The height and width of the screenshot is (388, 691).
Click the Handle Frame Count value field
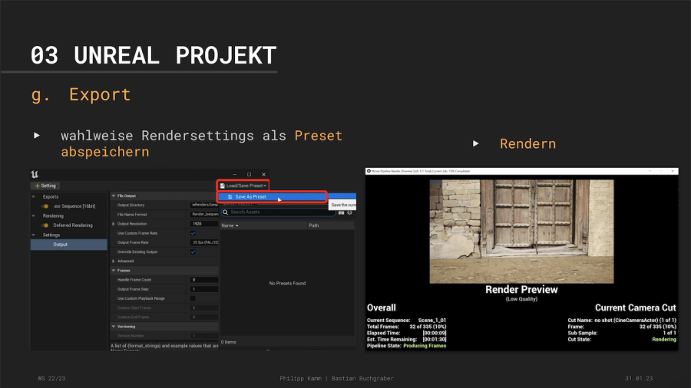pyautogui.click(x=204, y=280)
